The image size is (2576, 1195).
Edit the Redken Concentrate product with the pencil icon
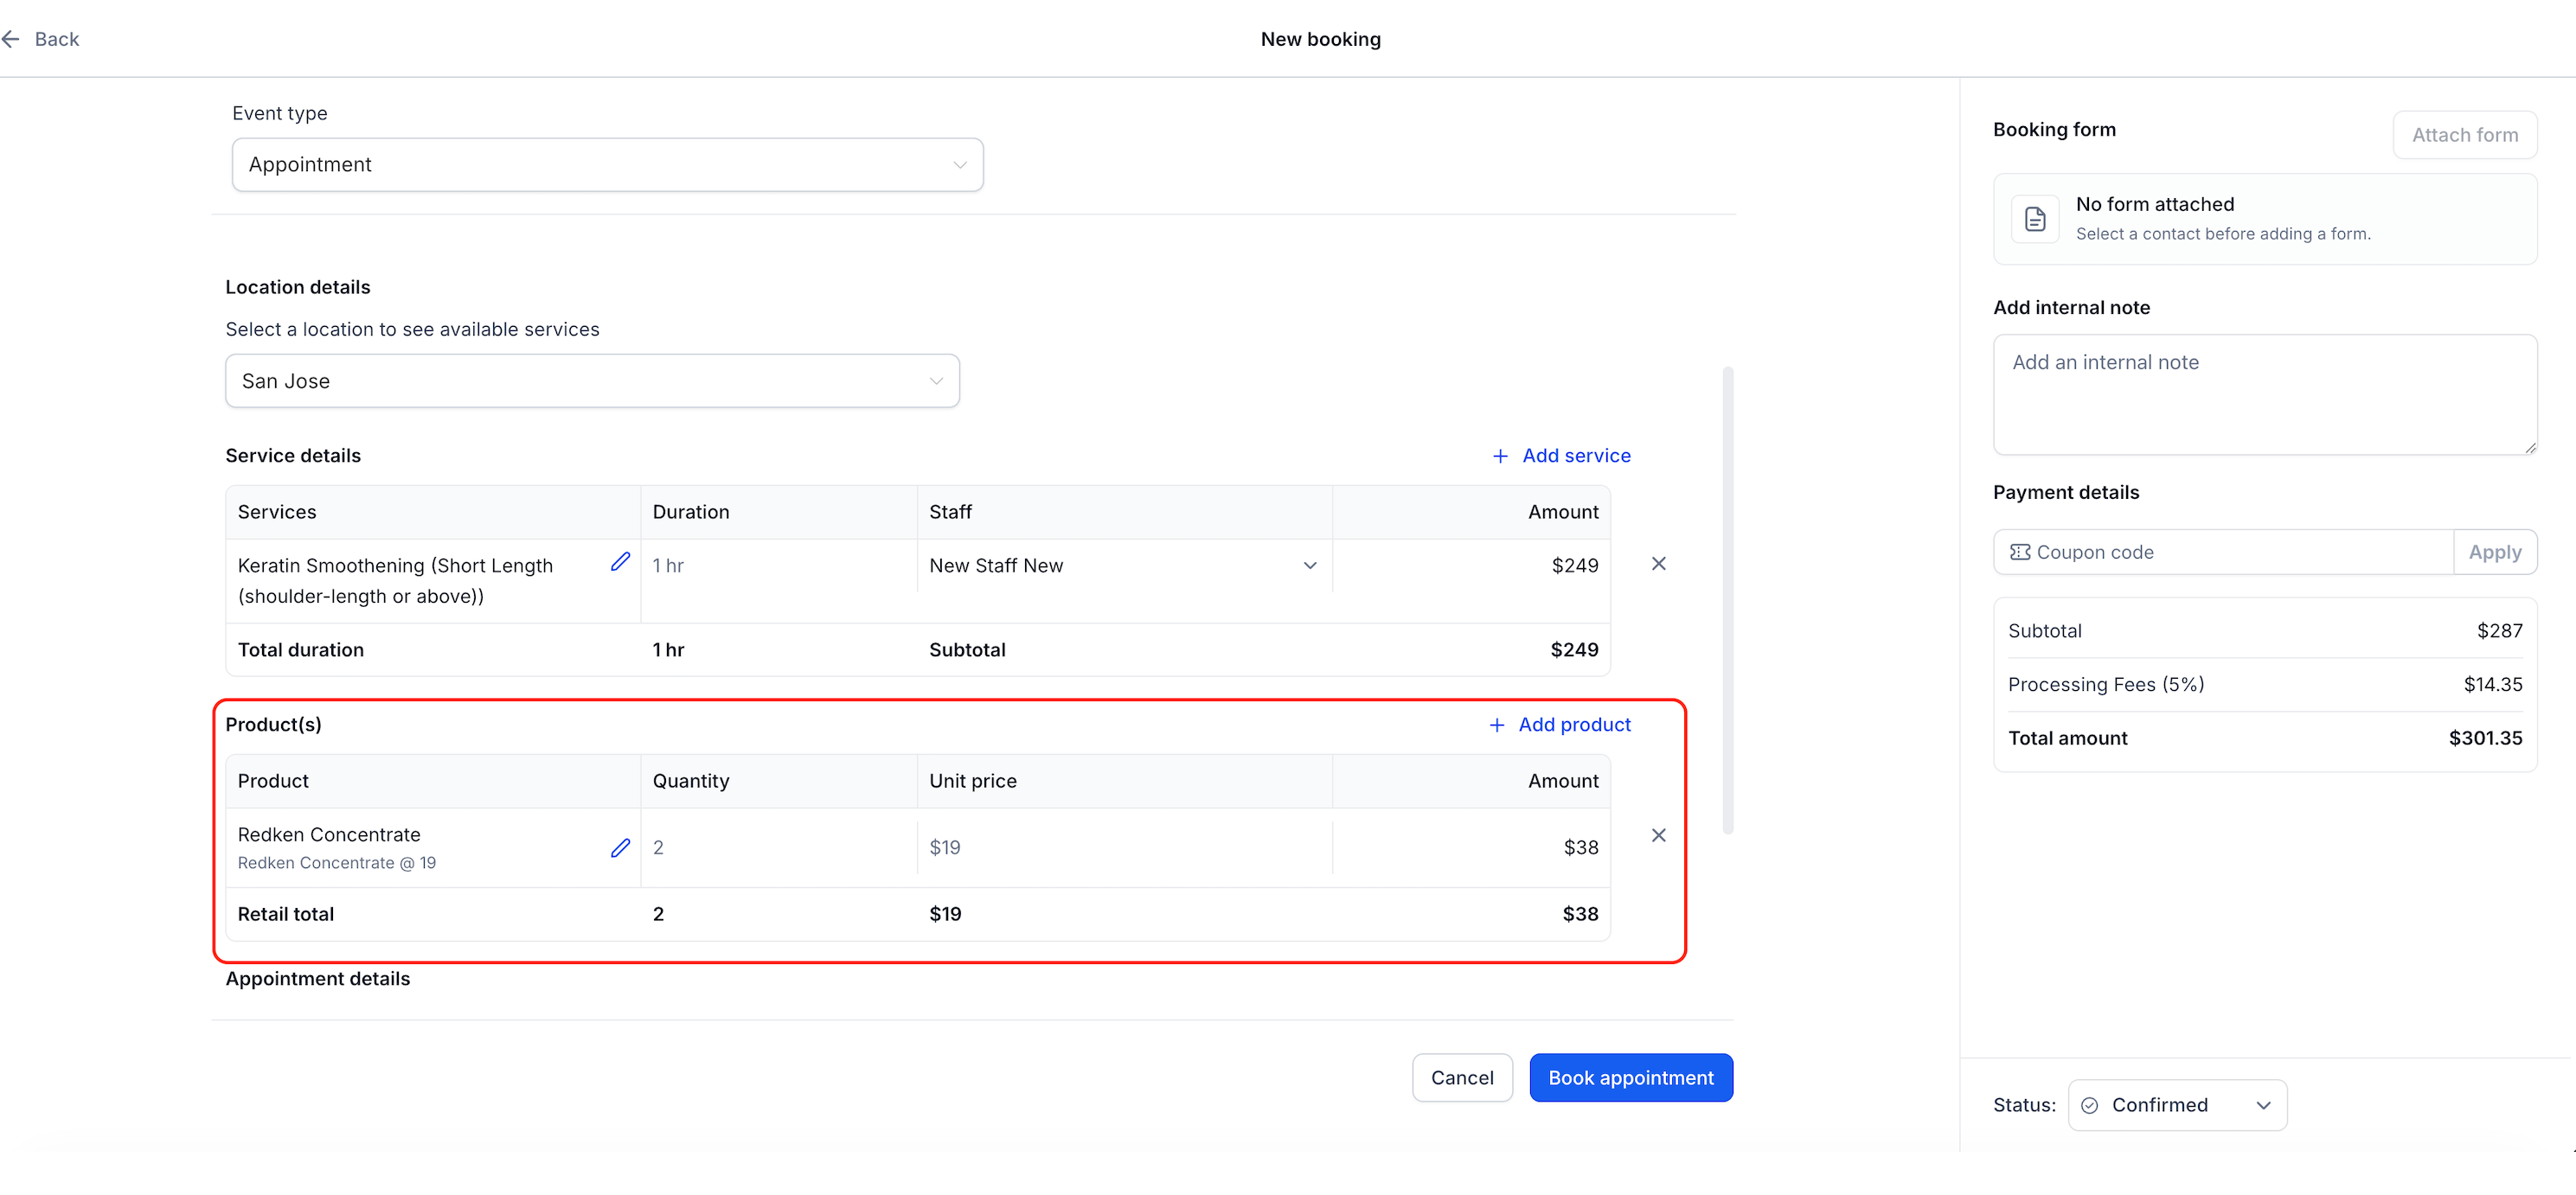click(x=620, y=848)
